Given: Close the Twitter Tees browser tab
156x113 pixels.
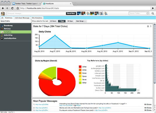Looking at the screenshot, I should pyautogui.click(x=40, y=4).
